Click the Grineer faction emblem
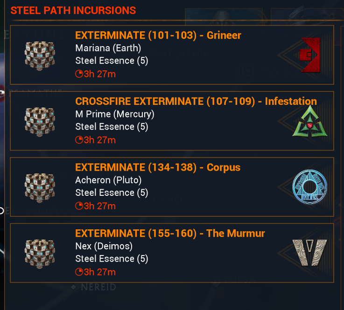 (310, 55)
